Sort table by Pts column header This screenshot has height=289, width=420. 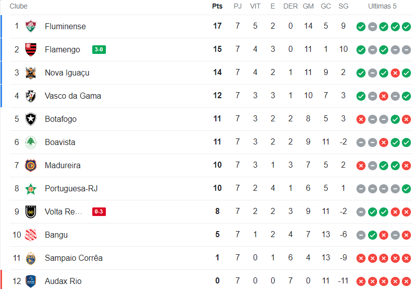coord(217,7)
